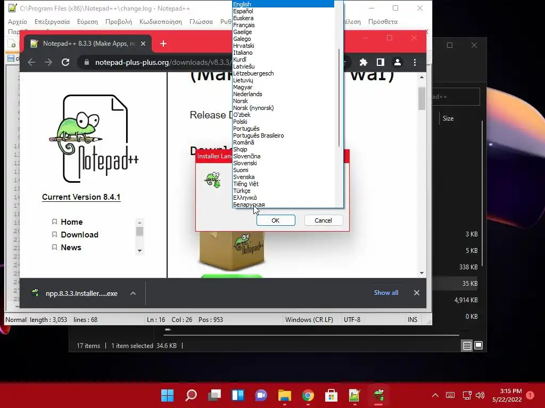Click Show all downloads in Chrome
The image size is (545, 408).
(x=386, y=293)
